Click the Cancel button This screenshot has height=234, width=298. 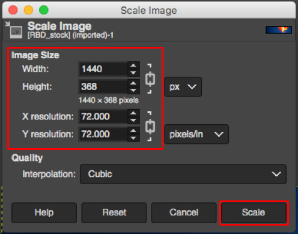point(184,212)
